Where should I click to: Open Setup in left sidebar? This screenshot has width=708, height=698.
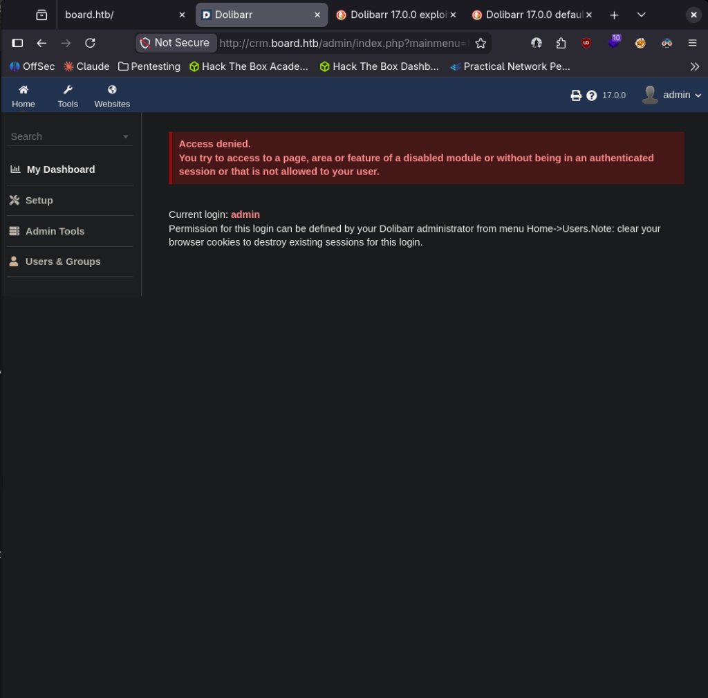(39, 200)
